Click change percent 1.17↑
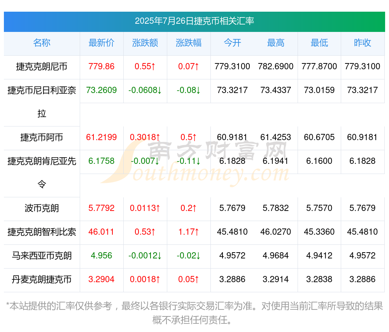Screen dimensions: 389x332 click(189, 232)
